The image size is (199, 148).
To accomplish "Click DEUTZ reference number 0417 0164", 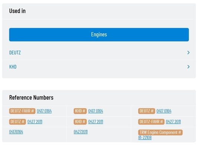I will click(164, 111).
